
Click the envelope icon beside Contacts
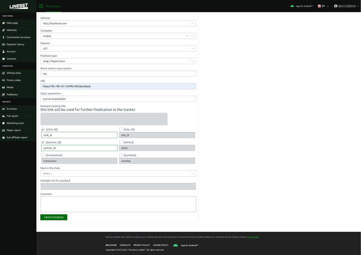click(3, 59)
